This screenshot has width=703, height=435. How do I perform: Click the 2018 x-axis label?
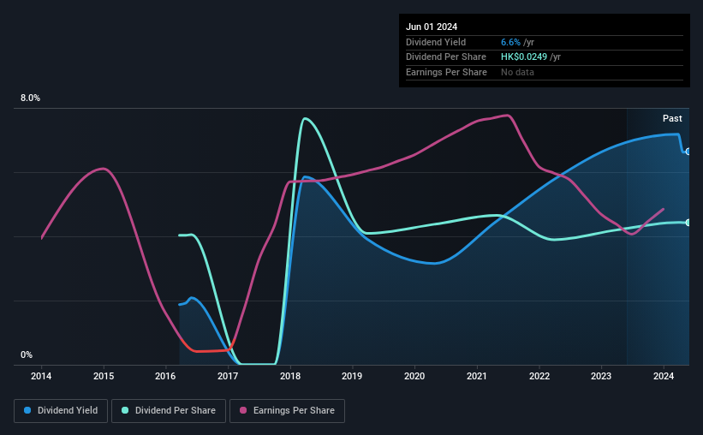pyautogui.click(x=290, y=376)
